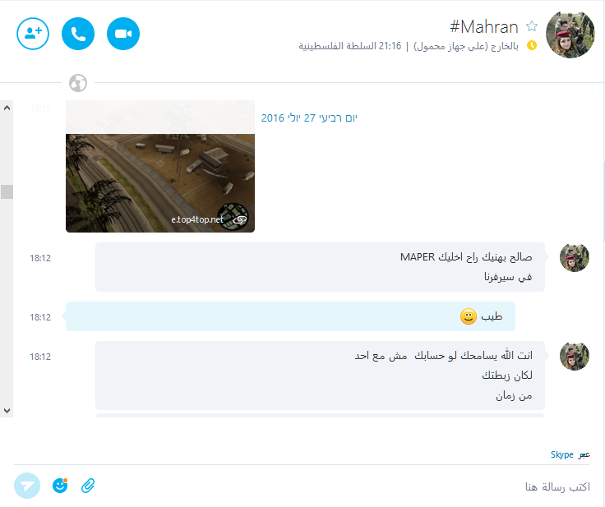Start a voice call with #Mahran

coord(78,34)
